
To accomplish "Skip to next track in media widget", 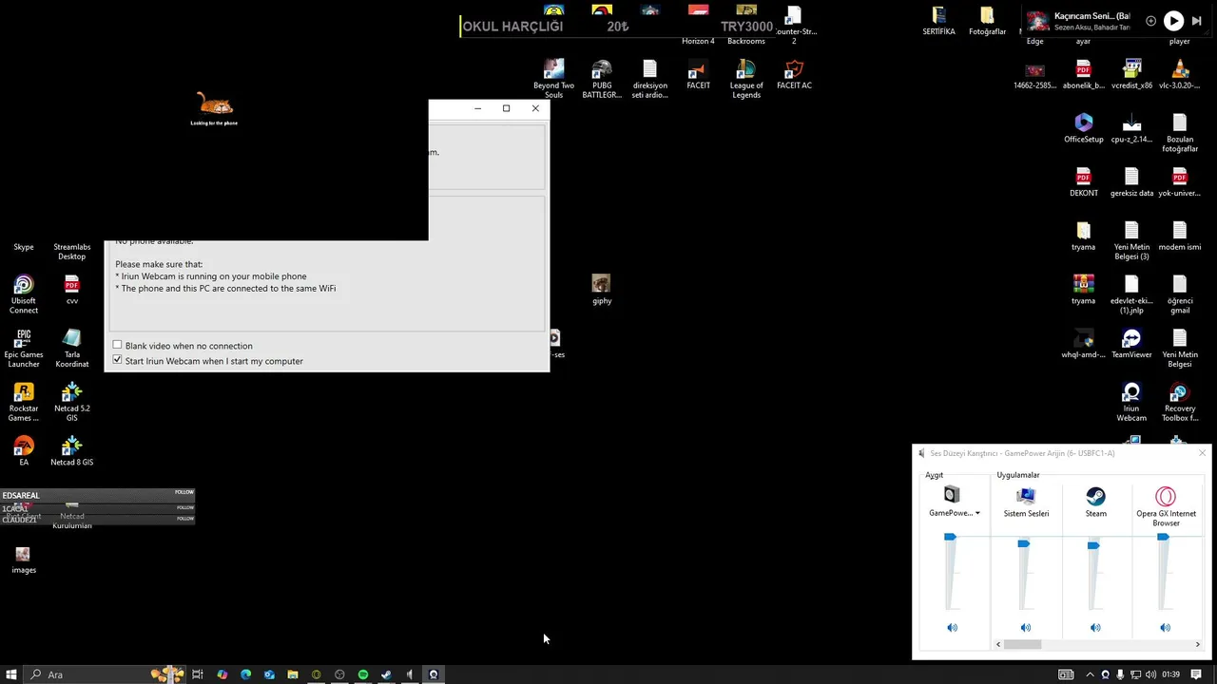I will coord(1197,21).
